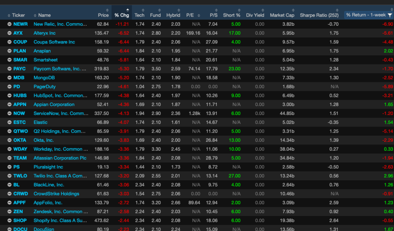This screenshot has height=231, width=394.
Task: Click the minus icon beside AYX
Action: [9, 33]
